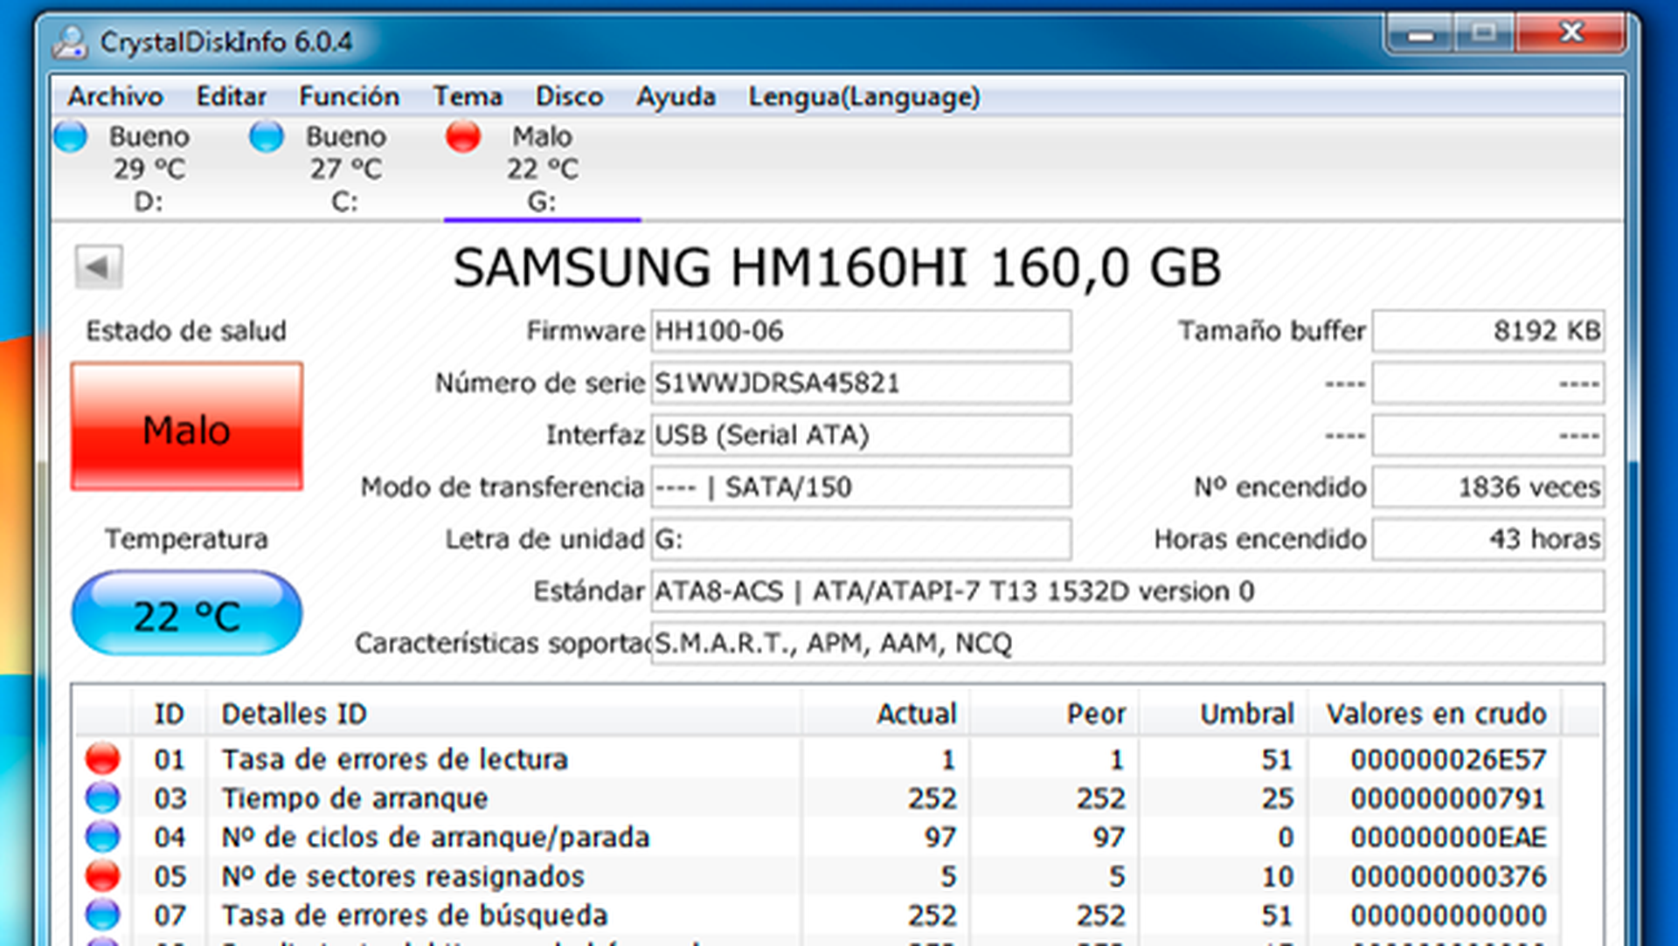Click the transfer mode field SATA/150
The height and width of the screenshot is (946, 1678).
[x=861, y=487]
